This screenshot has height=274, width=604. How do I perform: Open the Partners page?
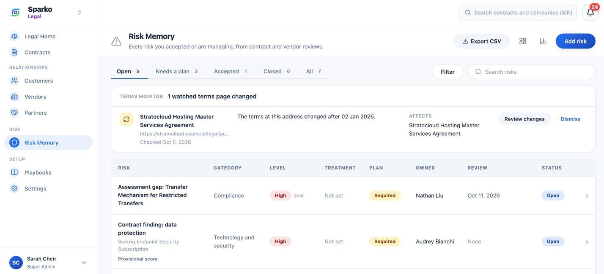point(48,113)
